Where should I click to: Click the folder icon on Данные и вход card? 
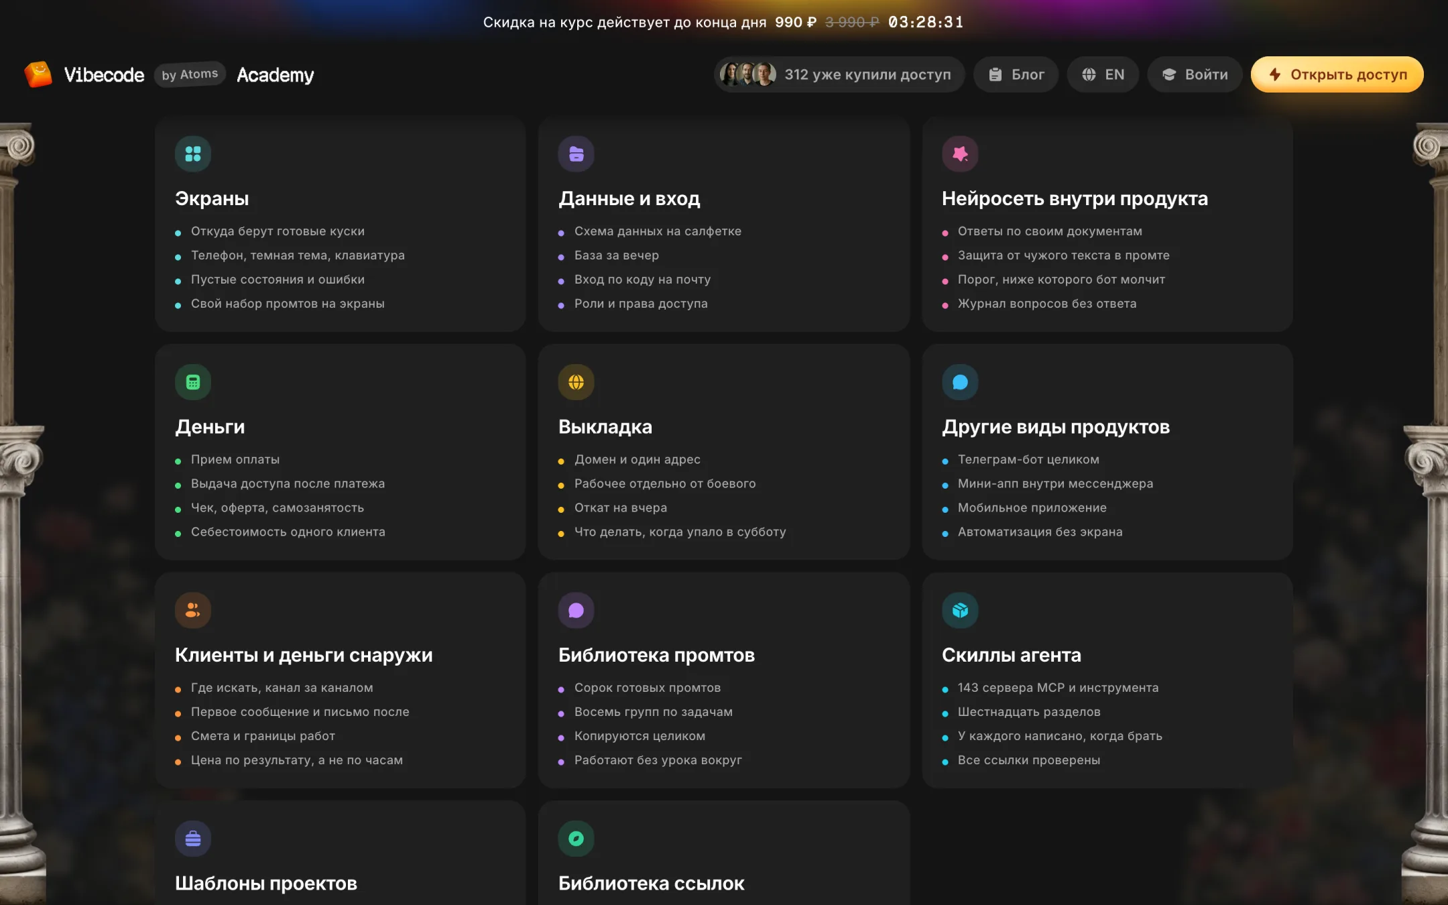click(x=577, y=154)
